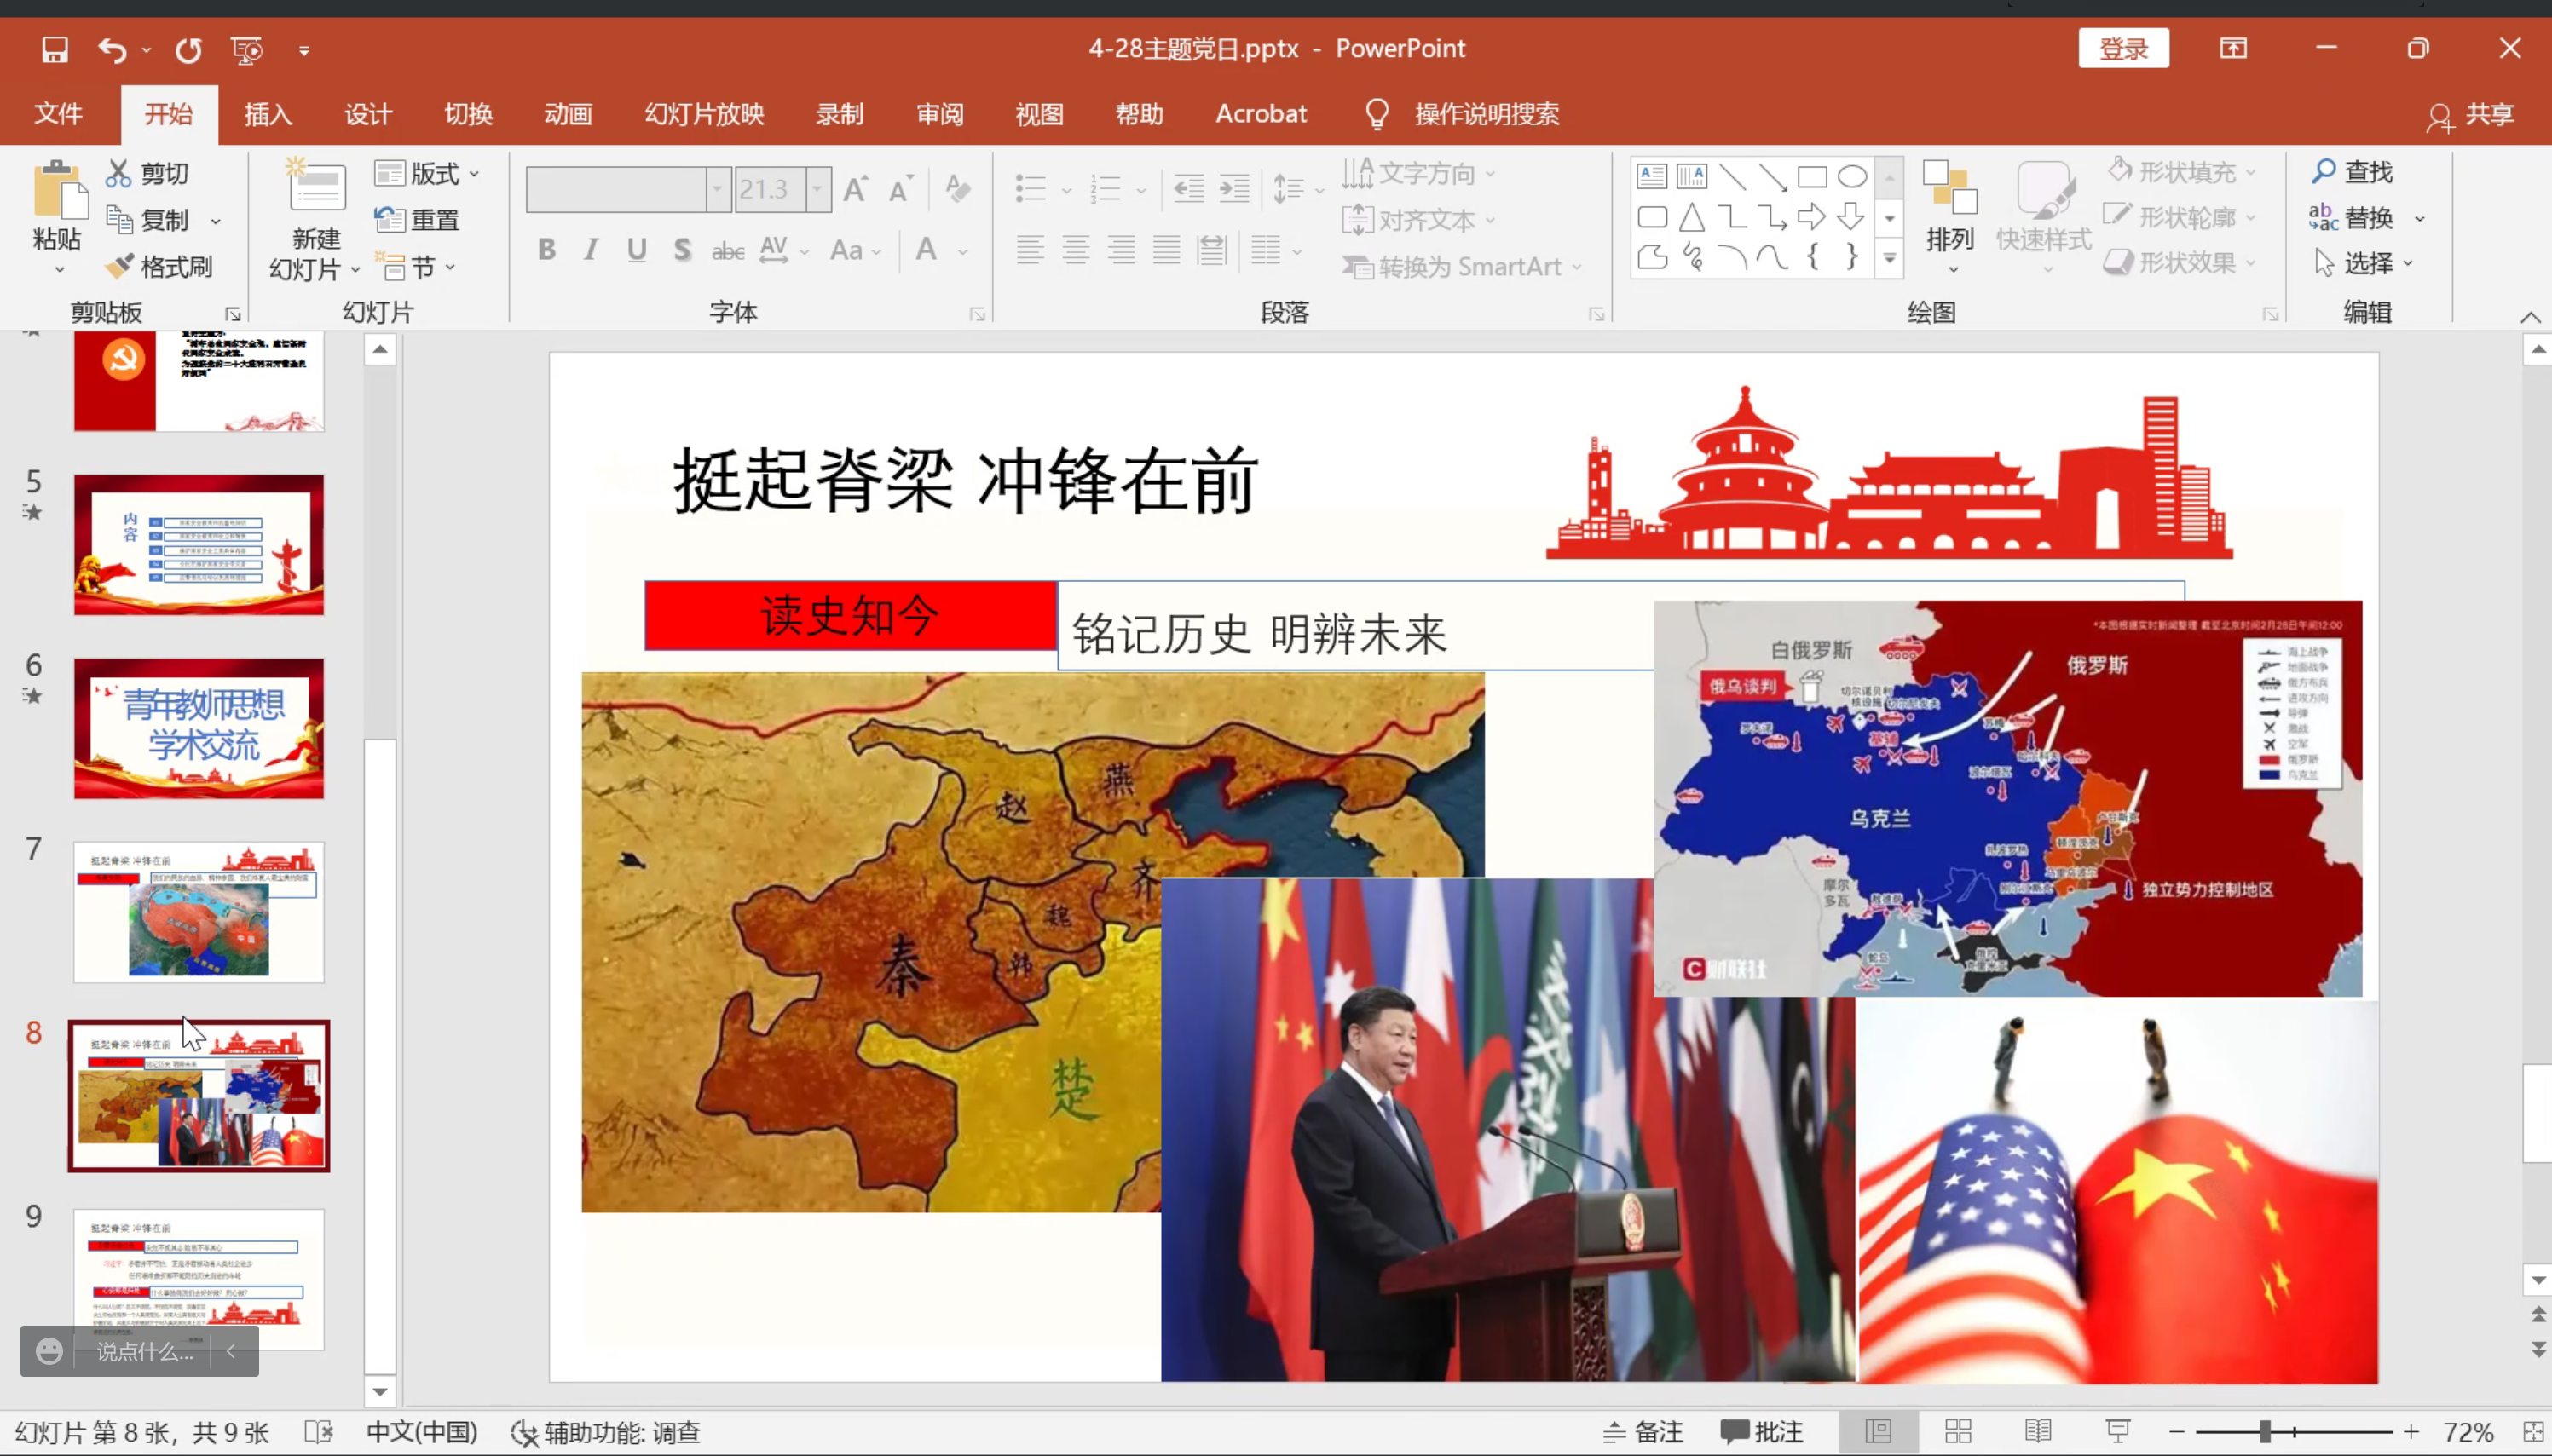
Task: Open Shape Fill (形状填充) dropdown
Action: pos(2181,172)
